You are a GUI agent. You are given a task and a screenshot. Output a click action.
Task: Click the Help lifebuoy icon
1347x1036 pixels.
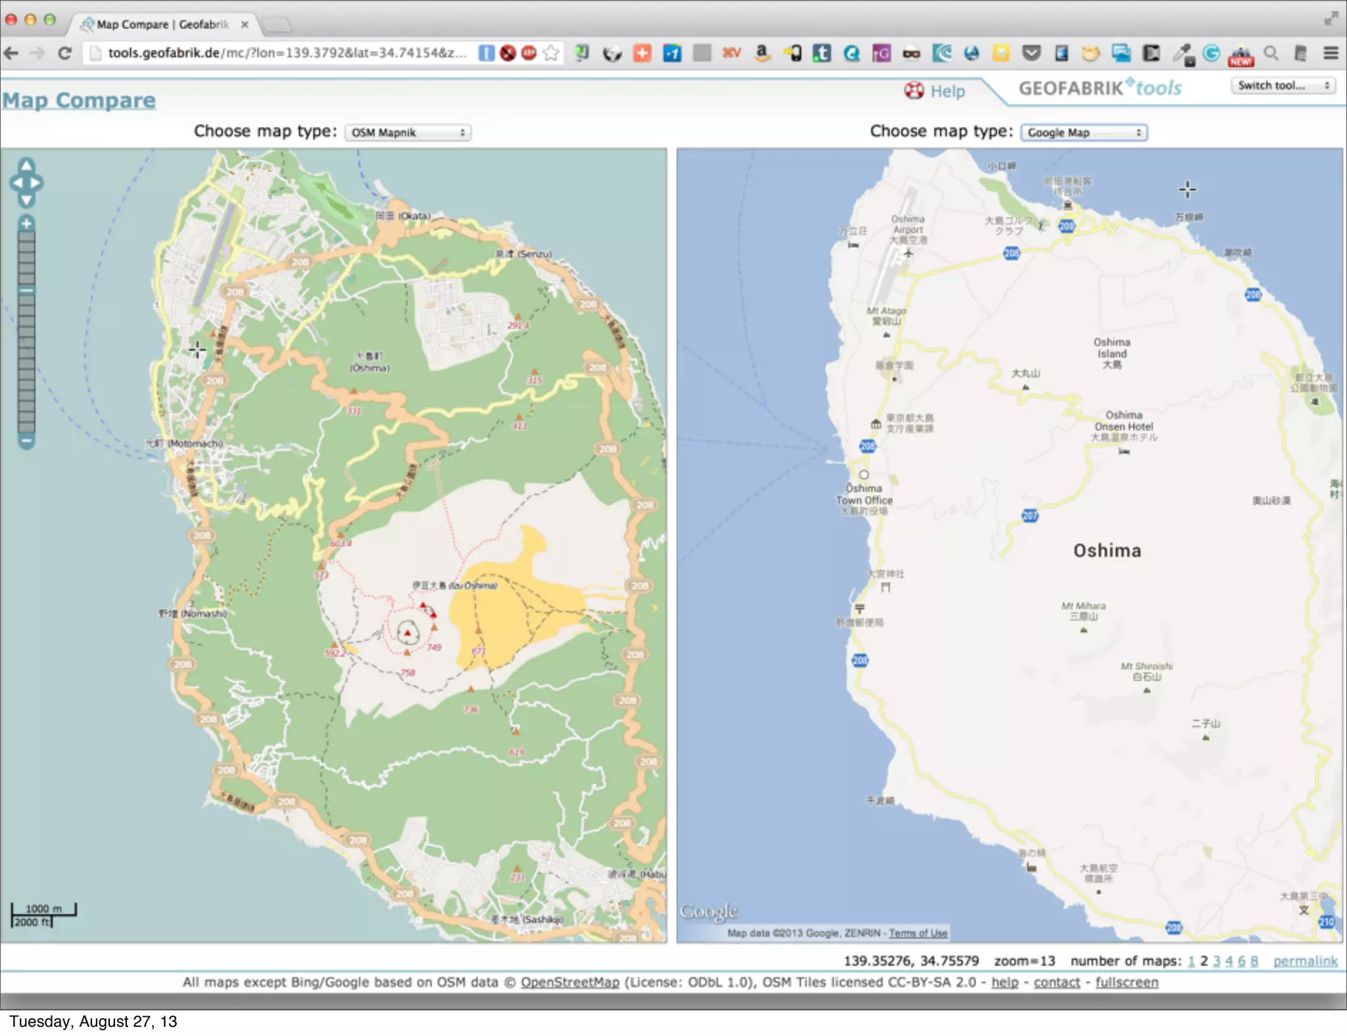[914, 91]
